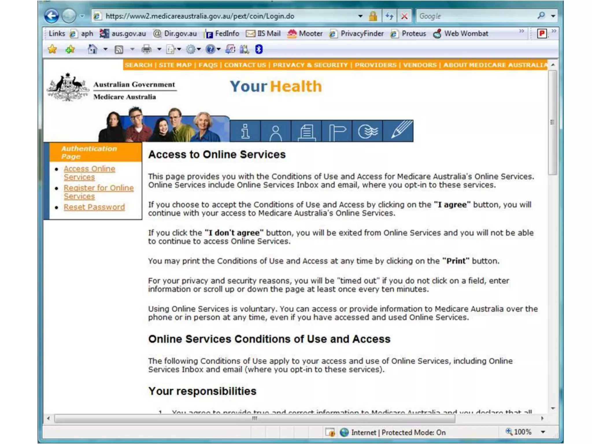
Task: Open the pencil navigation icon in banner
Action: 398,131
